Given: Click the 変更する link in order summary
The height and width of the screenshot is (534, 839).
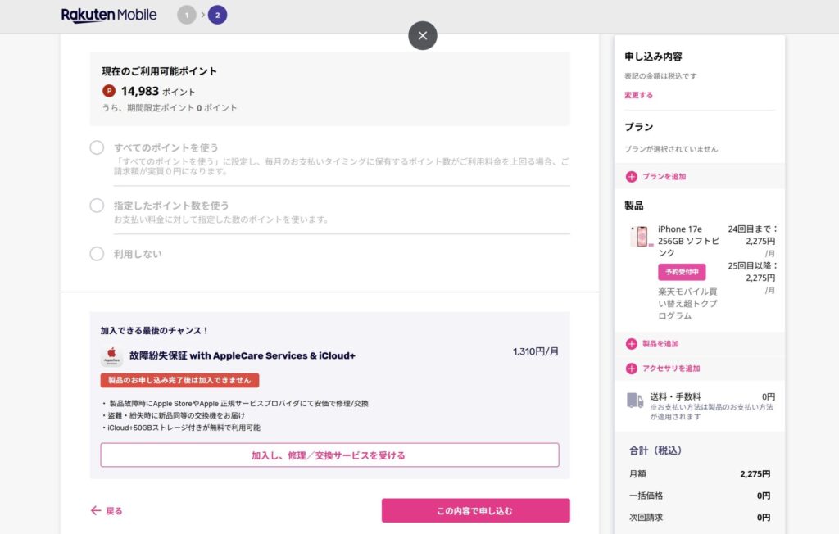Looking at the screenshot, I should [x=638, y=95].
